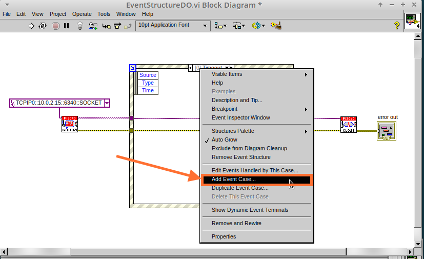Click the vertical scrollbar up arrow
The height and width of the screenshot is (259, 424).
(418, 36)
